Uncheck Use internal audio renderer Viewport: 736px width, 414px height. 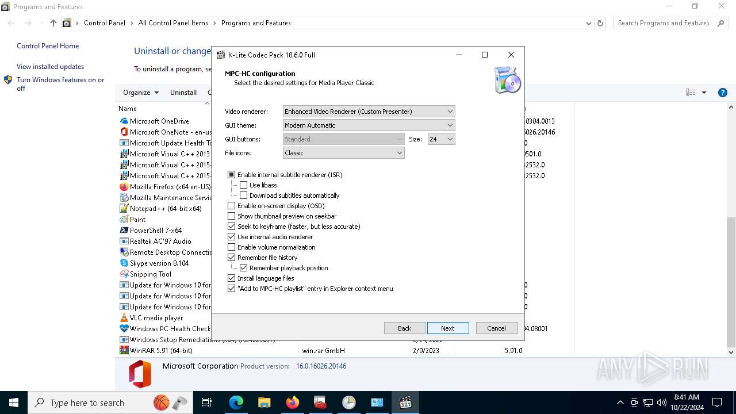[x=232, y=237]
